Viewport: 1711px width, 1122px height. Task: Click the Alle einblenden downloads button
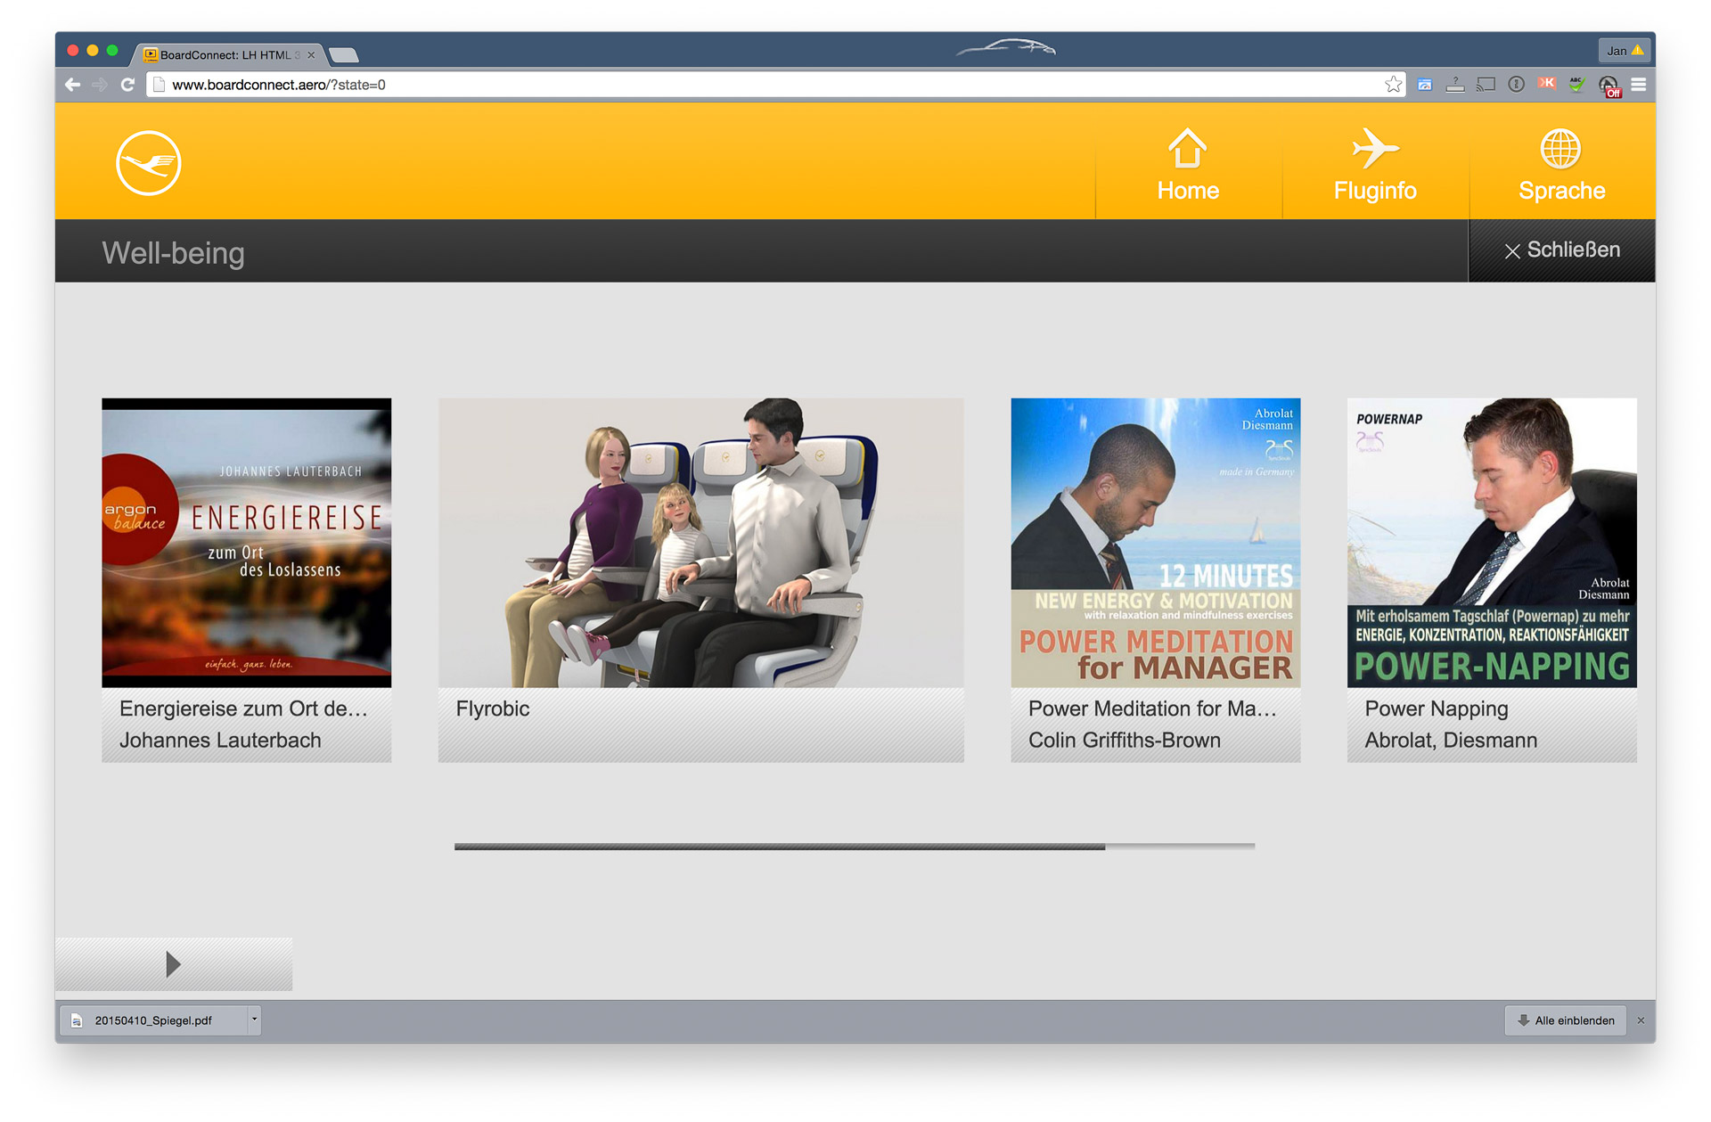[1566, 1020]
